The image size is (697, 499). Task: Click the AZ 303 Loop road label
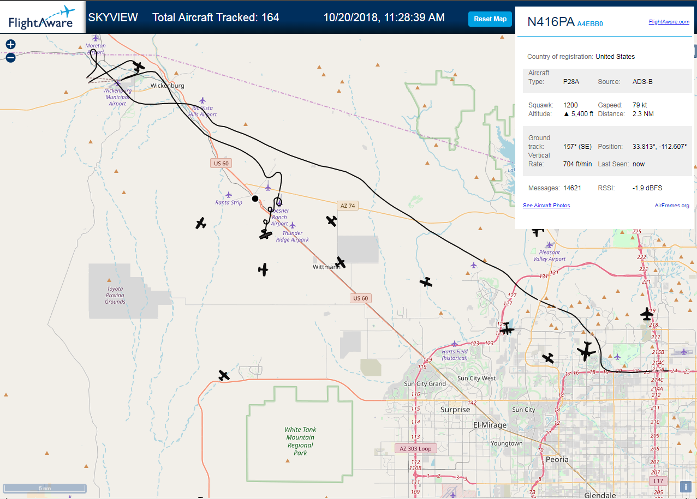(x=415, y=449)
